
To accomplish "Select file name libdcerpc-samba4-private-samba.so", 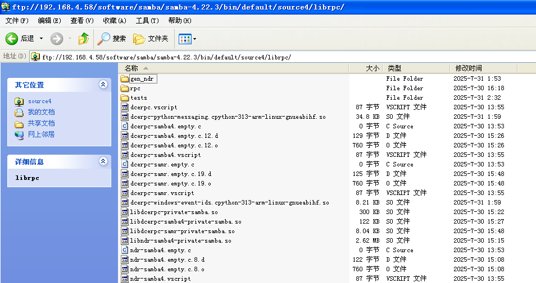I will click(185, 221).
